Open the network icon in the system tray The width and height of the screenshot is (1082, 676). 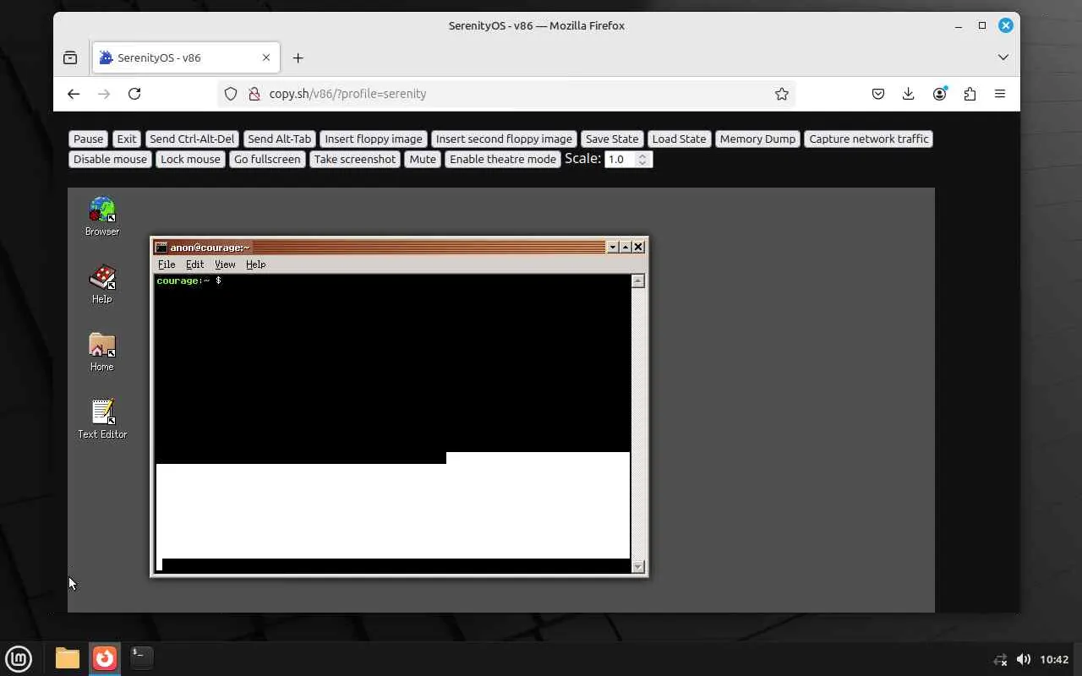(x=1001, y=659)
